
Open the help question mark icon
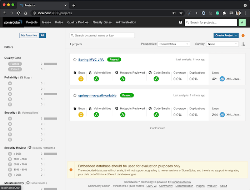click(x=180, y=22)
